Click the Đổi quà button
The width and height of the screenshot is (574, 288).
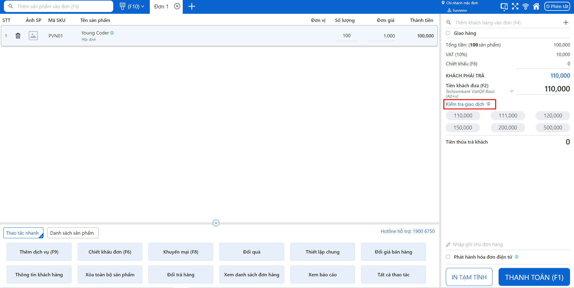click(x=252, y=252)
